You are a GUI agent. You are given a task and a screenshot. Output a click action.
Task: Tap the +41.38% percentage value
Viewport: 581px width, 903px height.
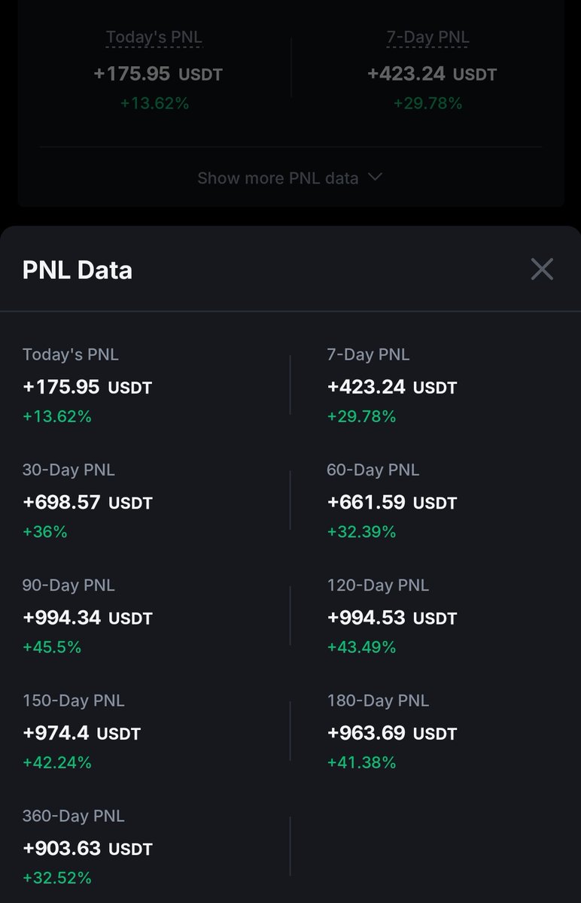tap(361, 762)
